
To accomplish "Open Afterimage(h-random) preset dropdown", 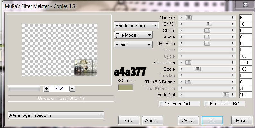I will pos(56,115).
